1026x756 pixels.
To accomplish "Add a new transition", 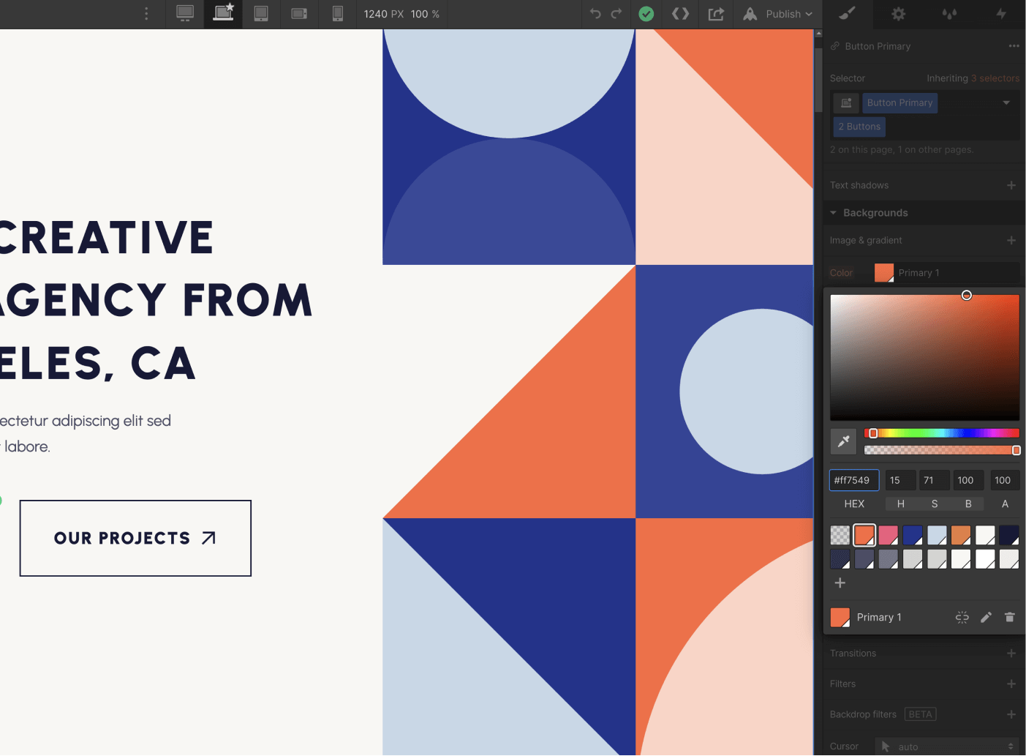I will pos(1011,653).
